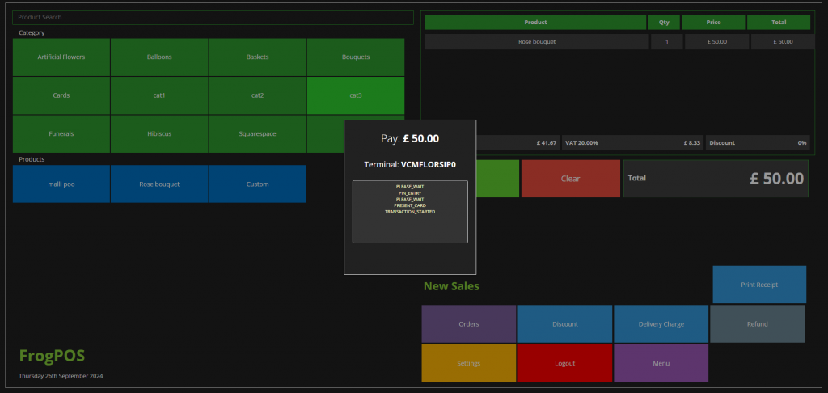The height and width of the screenshot is (393, 828).
Task: Choose the Baskets category
Action: tap(257, 57)
